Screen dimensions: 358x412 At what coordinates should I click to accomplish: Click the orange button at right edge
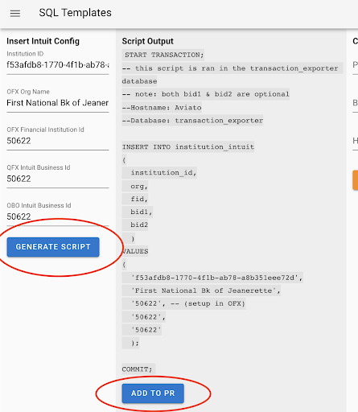click(356, 179)
